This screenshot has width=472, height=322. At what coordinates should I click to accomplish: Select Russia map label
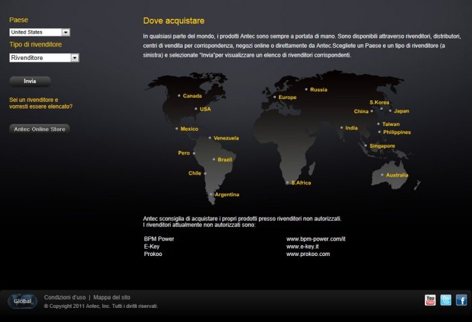pos(318,90)
